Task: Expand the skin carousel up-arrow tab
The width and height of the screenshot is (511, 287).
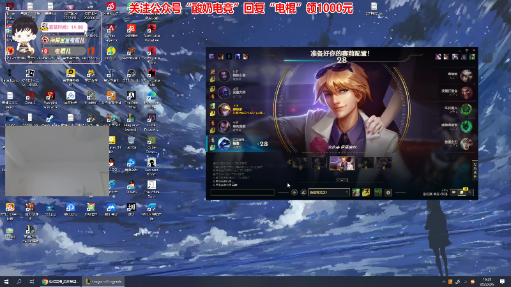Action: tap(342, 180)
